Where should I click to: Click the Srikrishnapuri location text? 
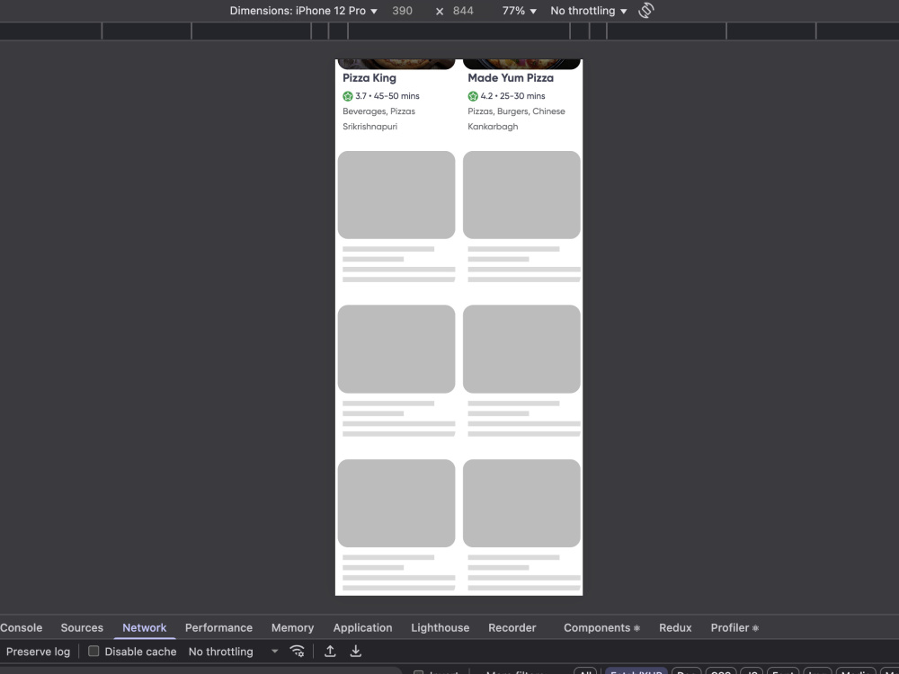tap(369, 127)
